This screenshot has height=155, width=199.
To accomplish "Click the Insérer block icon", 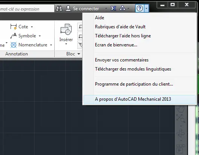I will pyautogui.click(x=66, y=29).
